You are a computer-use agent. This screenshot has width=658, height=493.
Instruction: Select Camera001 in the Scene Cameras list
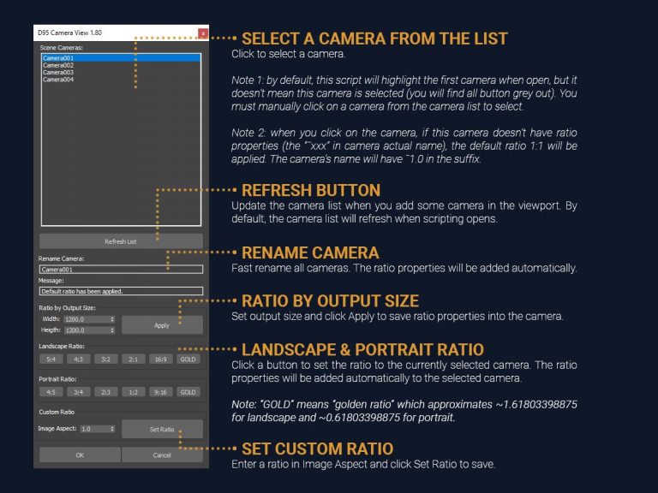pyautogui.click(x=58, y=58)
